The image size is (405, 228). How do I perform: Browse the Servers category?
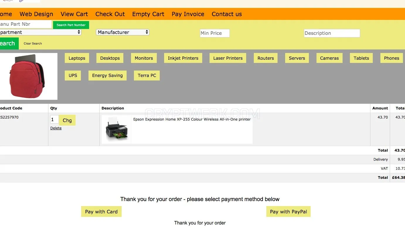pos(297,58)
